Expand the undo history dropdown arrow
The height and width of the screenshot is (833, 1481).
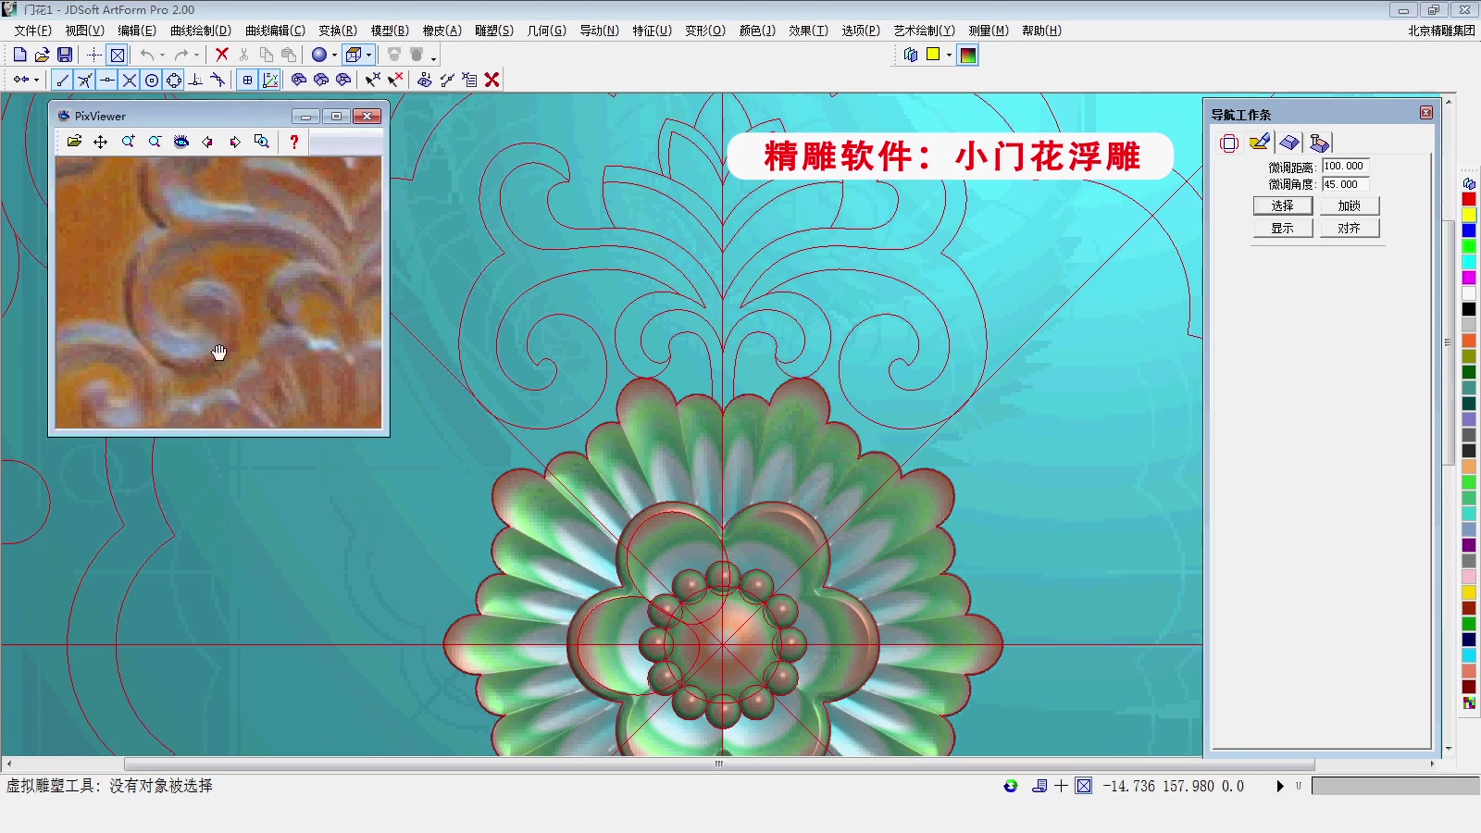click(x=162, y=55)
